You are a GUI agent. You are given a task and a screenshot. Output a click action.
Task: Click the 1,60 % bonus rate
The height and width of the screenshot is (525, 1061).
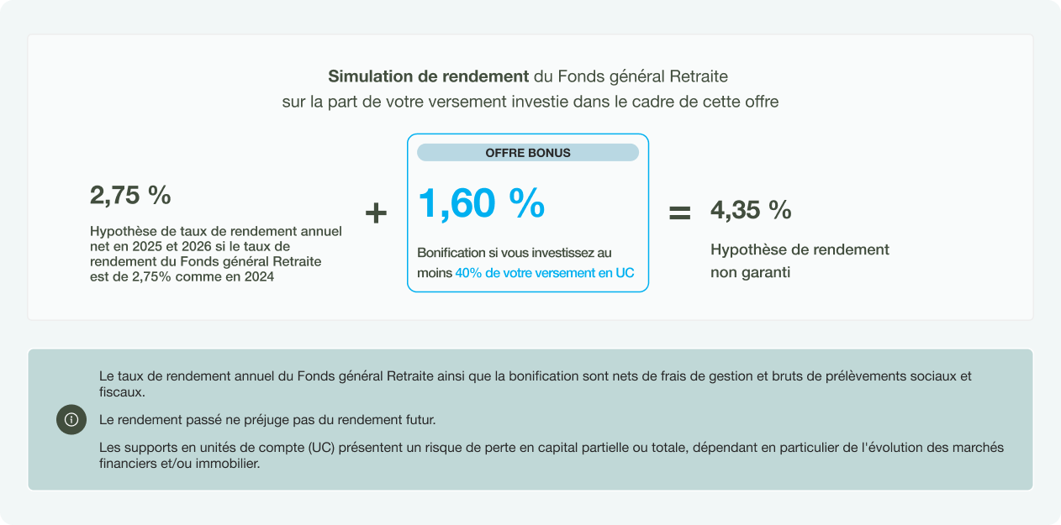pos(481,204)
